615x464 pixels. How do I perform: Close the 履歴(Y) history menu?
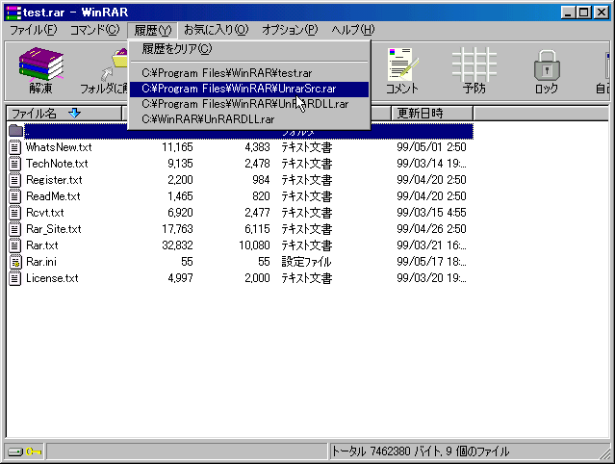(153, 30)
